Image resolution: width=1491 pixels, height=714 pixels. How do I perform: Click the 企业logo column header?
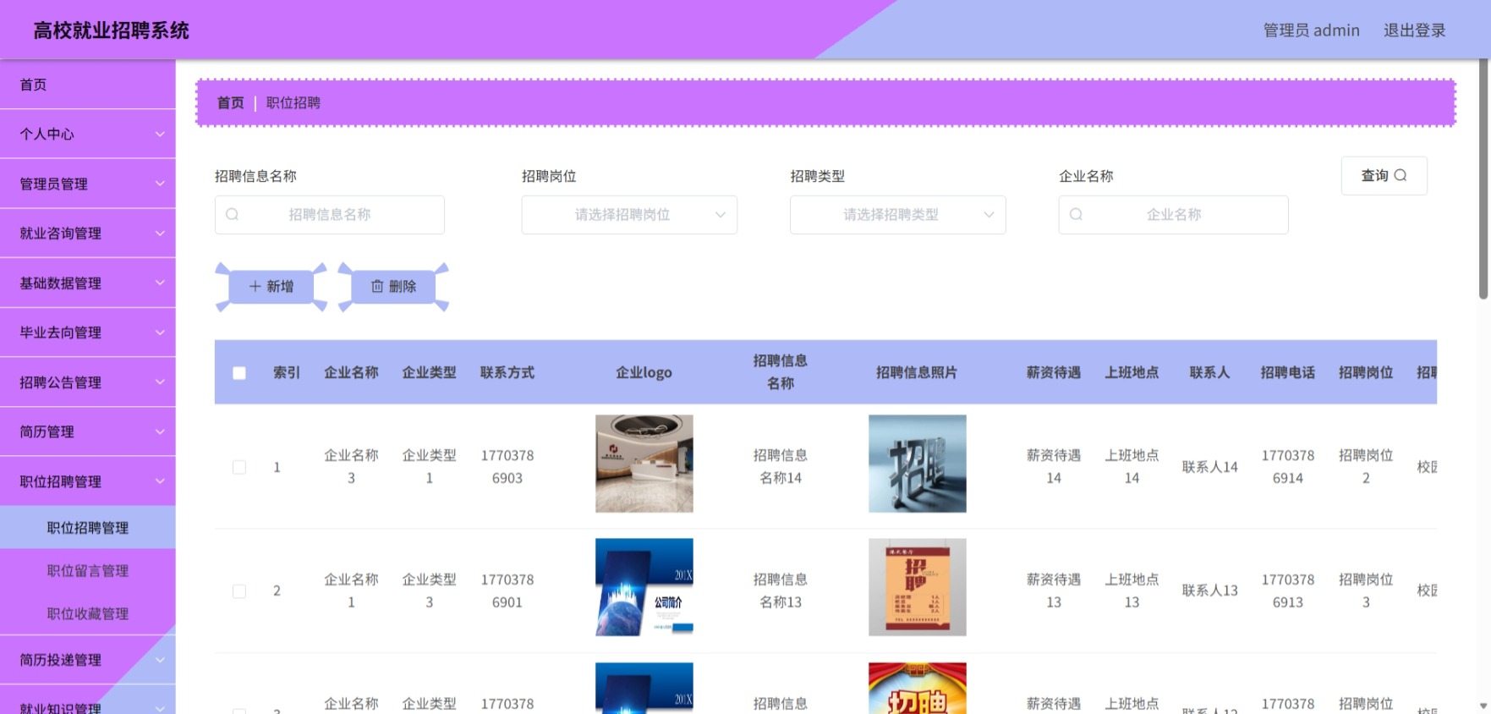644,372
